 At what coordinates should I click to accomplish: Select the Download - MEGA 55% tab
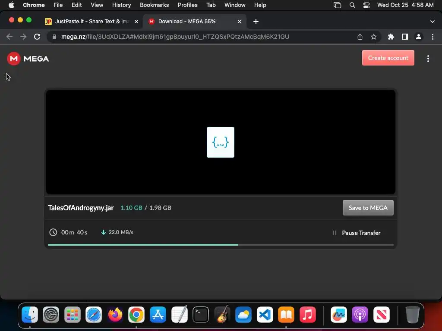[x=195, y=22]
